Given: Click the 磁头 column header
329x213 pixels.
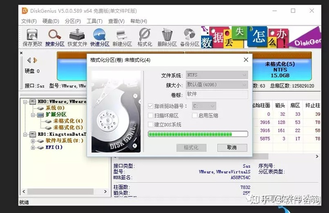Looking at the screenshot, I should click(x=280, y=105).
